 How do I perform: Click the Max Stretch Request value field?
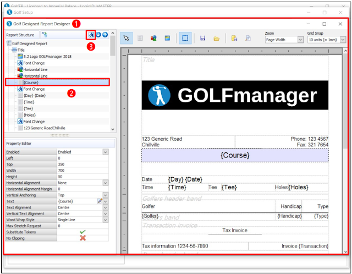tap(82, 226)
